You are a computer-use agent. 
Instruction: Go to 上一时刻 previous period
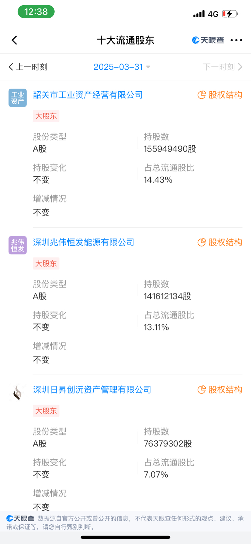pyautogui.click(x=28, y=67)
